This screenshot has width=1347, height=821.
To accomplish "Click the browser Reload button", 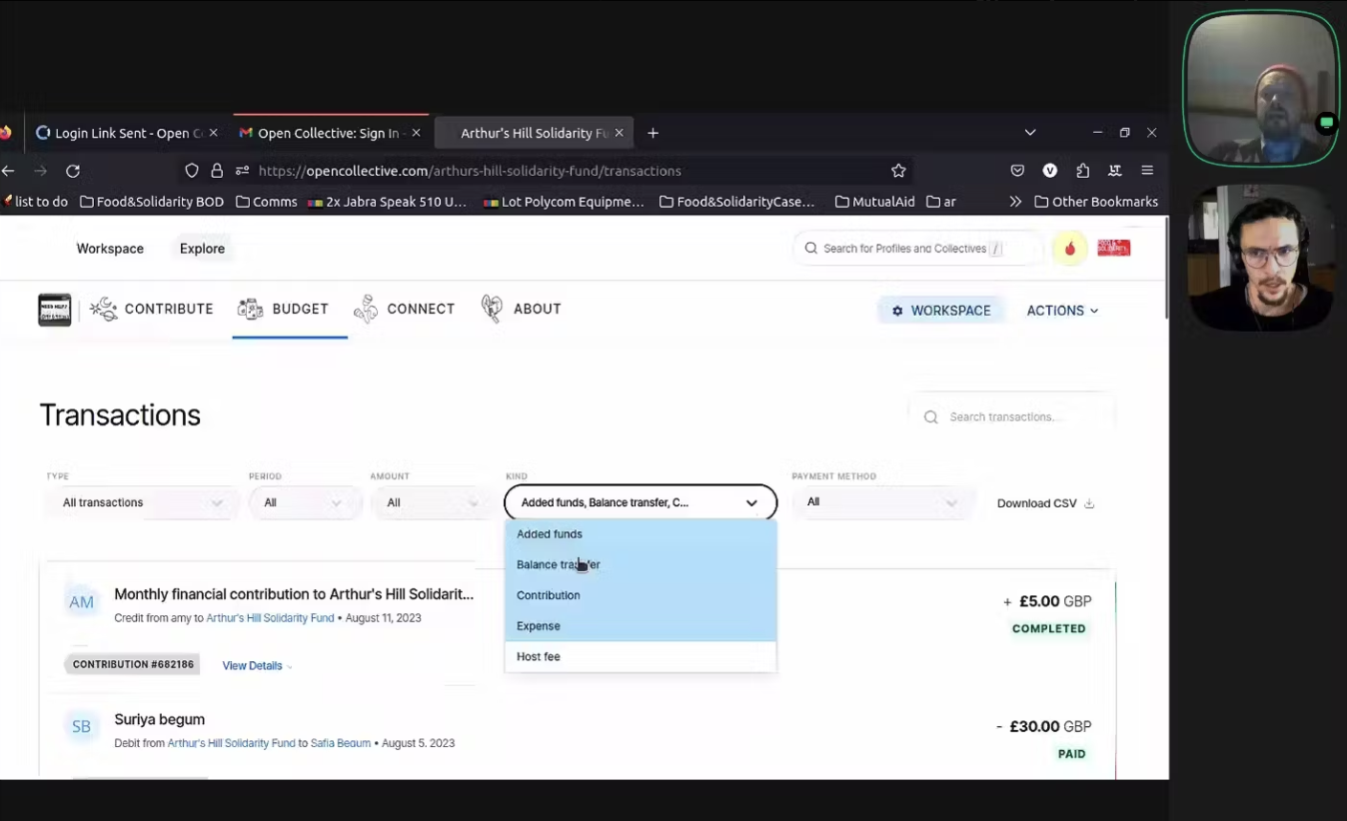I will tap(73, 171).
